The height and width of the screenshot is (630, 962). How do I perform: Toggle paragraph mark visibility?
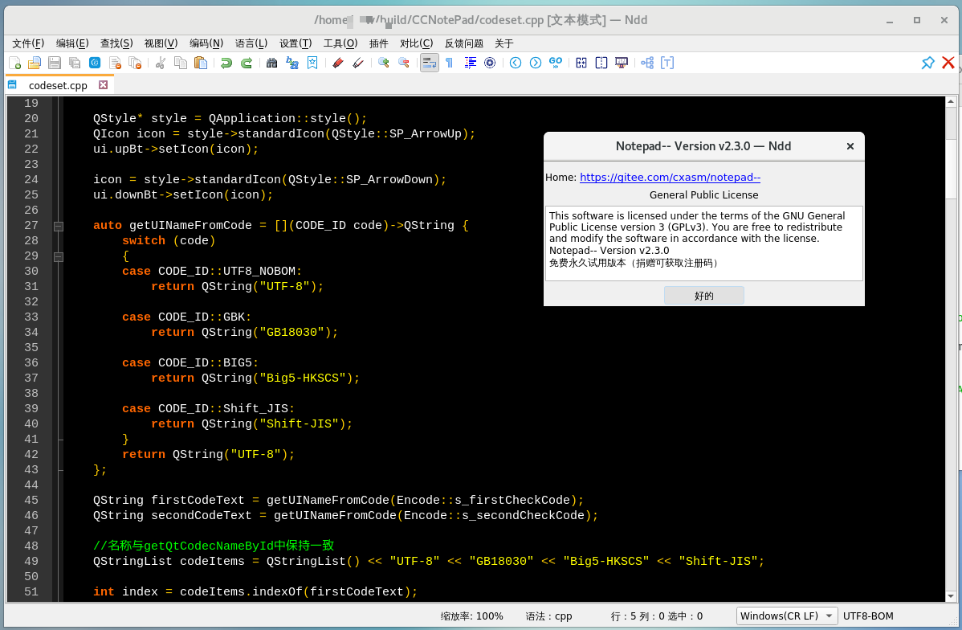[x=448, y=62]
